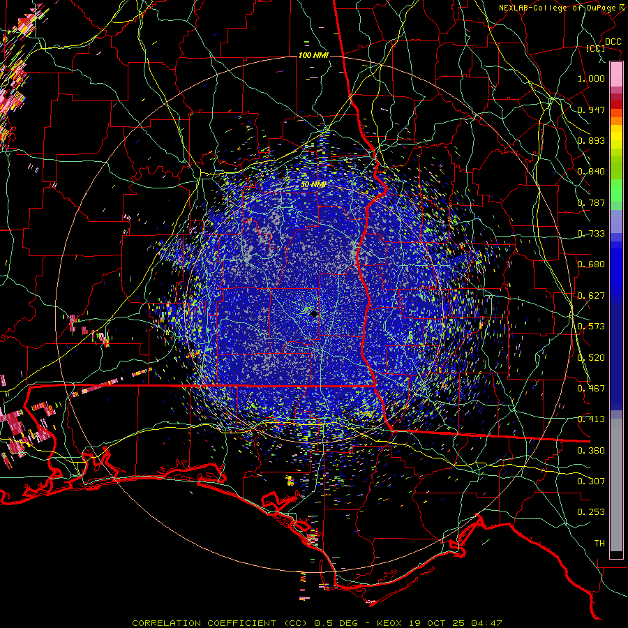Screen dimensions: 628x628
Task: Click the 0.733 legend value
Action: [591, 234]
